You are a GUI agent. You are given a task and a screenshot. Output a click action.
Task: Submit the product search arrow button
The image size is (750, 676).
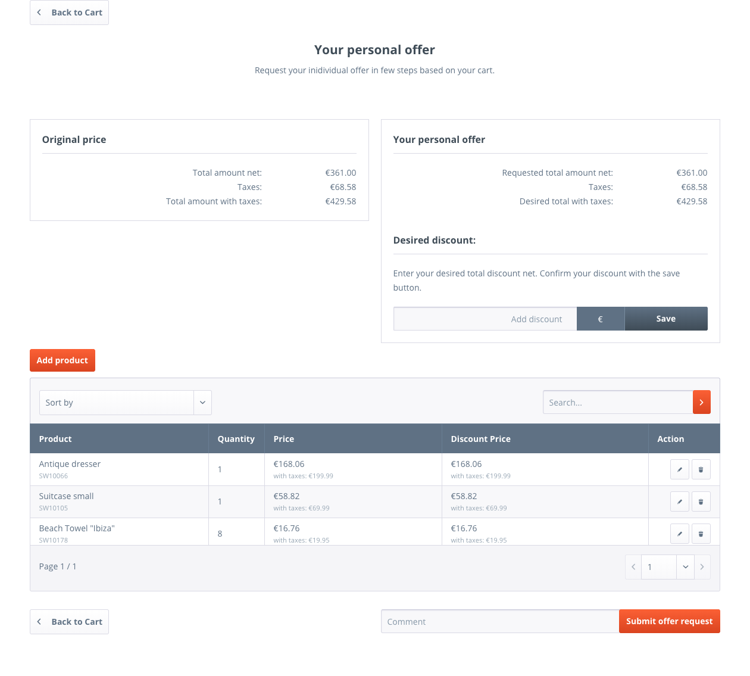click(x=701, y=402)
